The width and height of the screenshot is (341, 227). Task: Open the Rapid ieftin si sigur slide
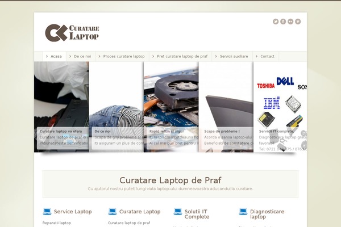coord(171,107)
